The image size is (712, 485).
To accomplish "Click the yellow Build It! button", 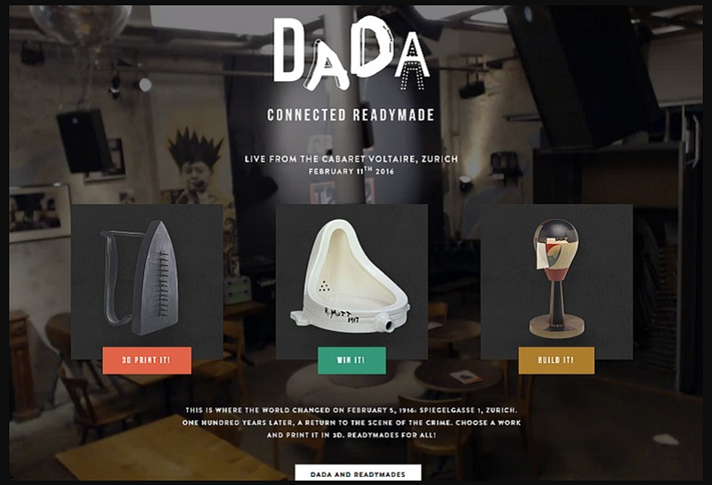I will [556, 360].
